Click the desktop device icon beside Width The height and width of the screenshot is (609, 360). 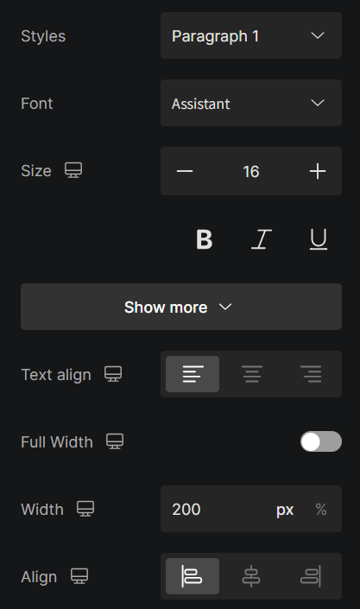click(85, 509)
